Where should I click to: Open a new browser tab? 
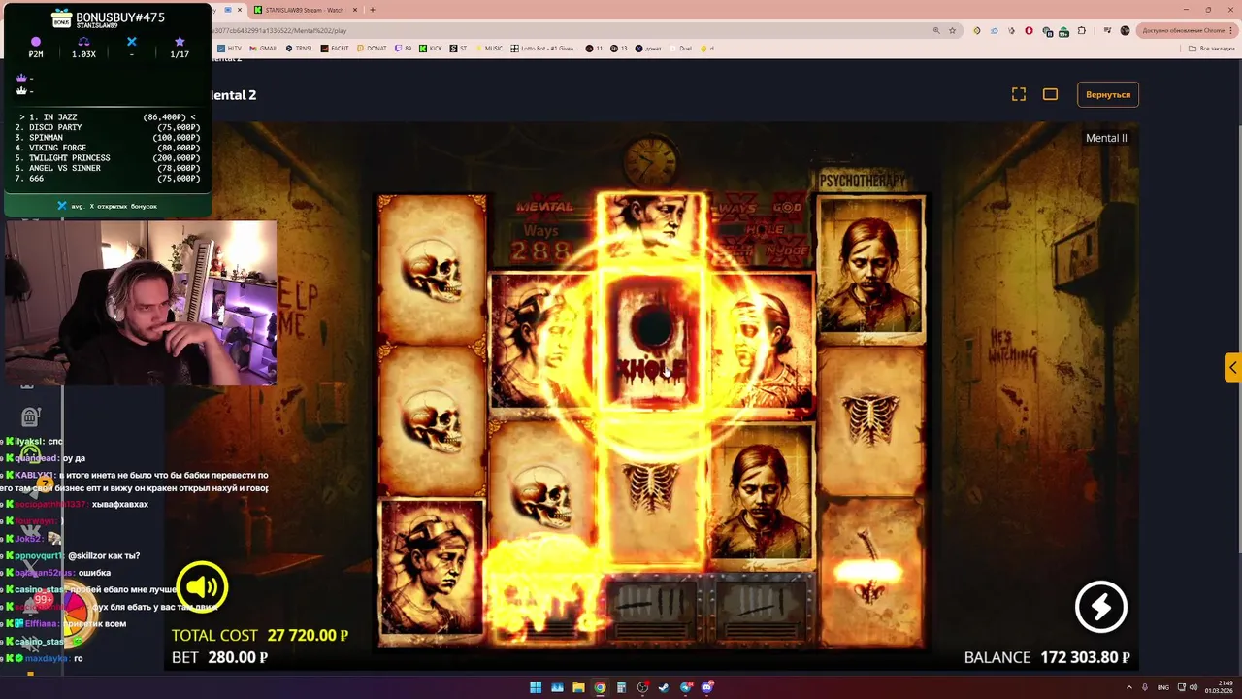(x=372, y=10)
